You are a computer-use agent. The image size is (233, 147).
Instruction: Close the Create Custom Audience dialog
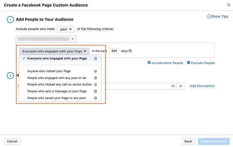(x=229, y=5)
